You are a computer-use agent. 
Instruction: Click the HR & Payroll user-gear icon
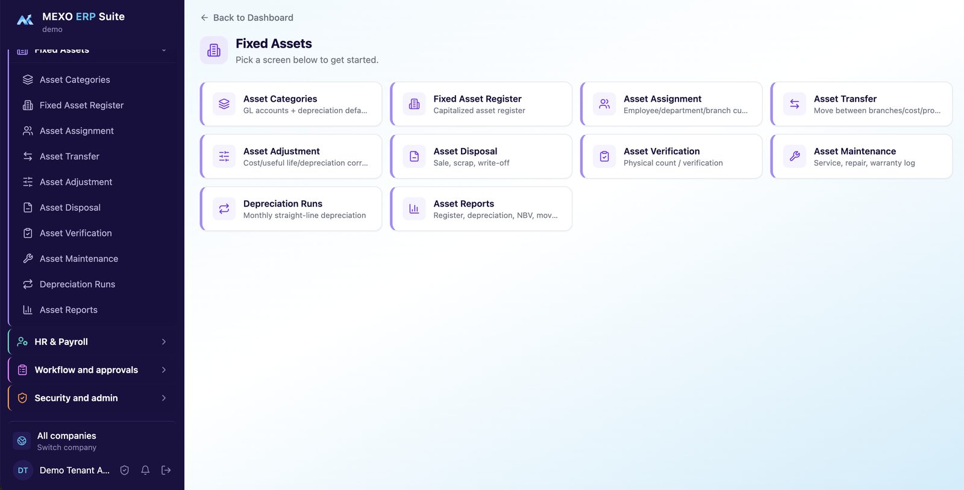point(22,341)
